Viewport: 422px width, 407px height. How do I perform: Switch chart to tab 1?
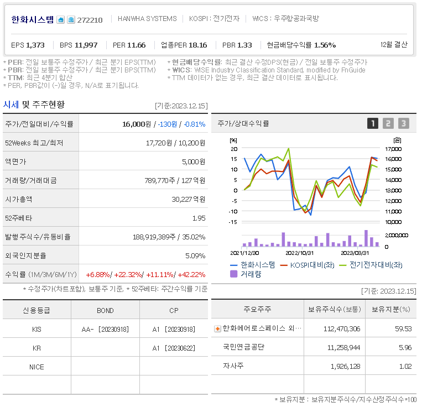(373, 123)
